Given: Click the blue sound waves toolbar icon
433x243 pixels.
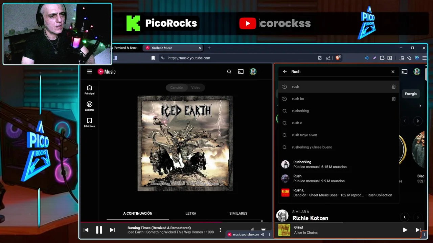Looking at the screenshot, I should pyautogui.click(x=367, y=58).
